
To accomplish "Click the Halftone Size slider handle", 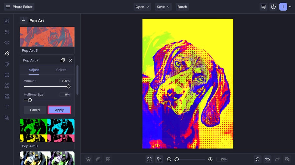I will [30, 100].
